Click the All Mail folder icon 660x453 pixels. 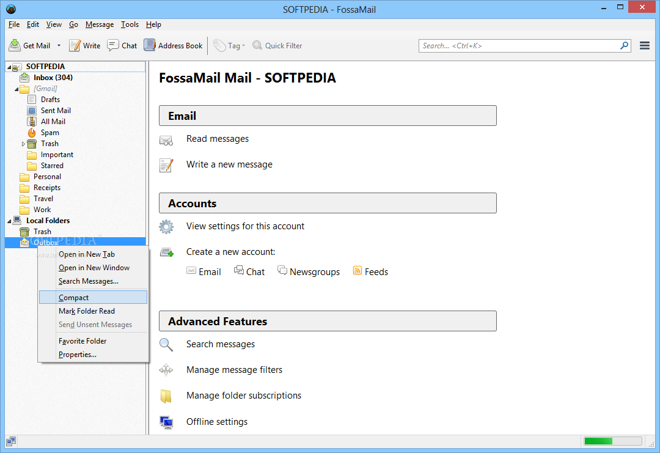(x=32, y=122)
